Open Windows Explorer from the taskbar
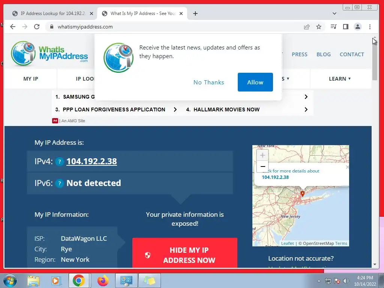 point(33,280)
